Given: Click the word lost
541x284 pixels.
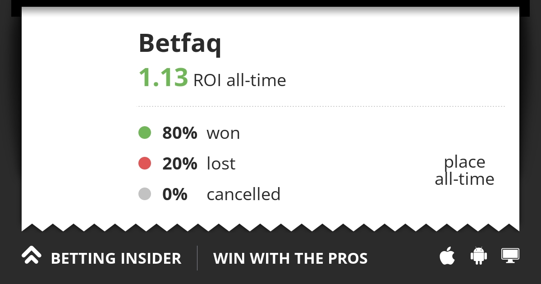Looking at the screenshot, I should [221, 163].
